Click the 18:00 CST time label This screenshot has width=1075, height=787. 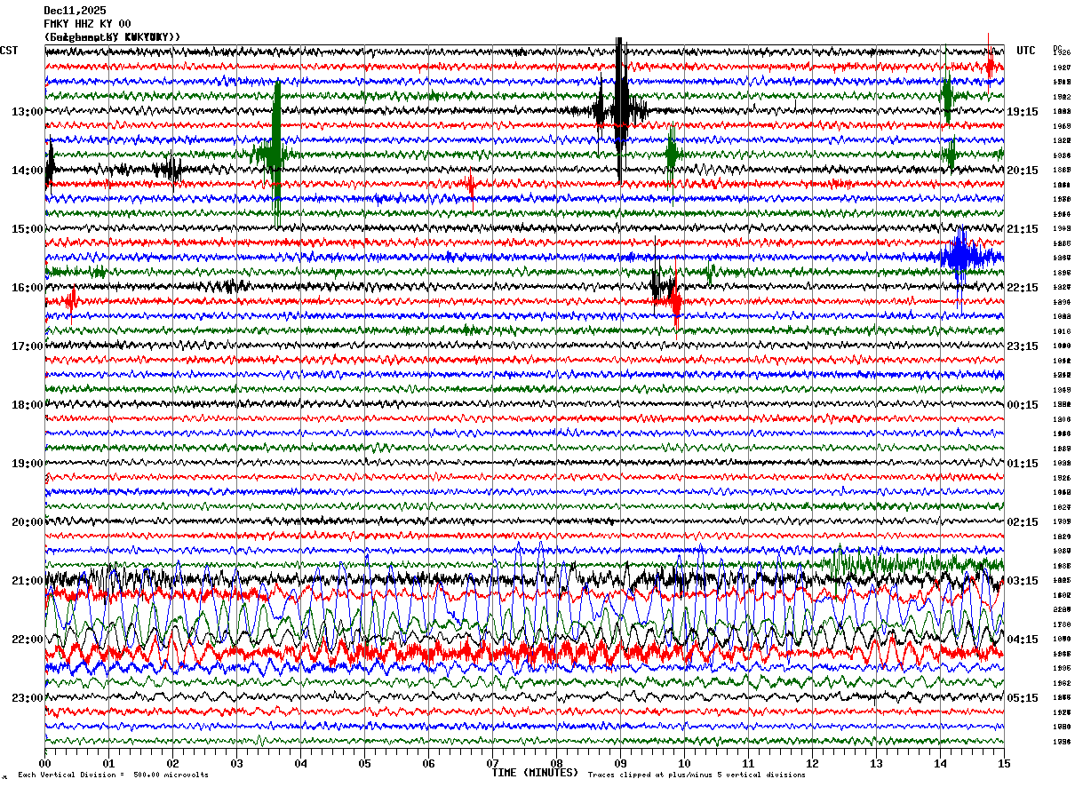click(x=28, y=405)
